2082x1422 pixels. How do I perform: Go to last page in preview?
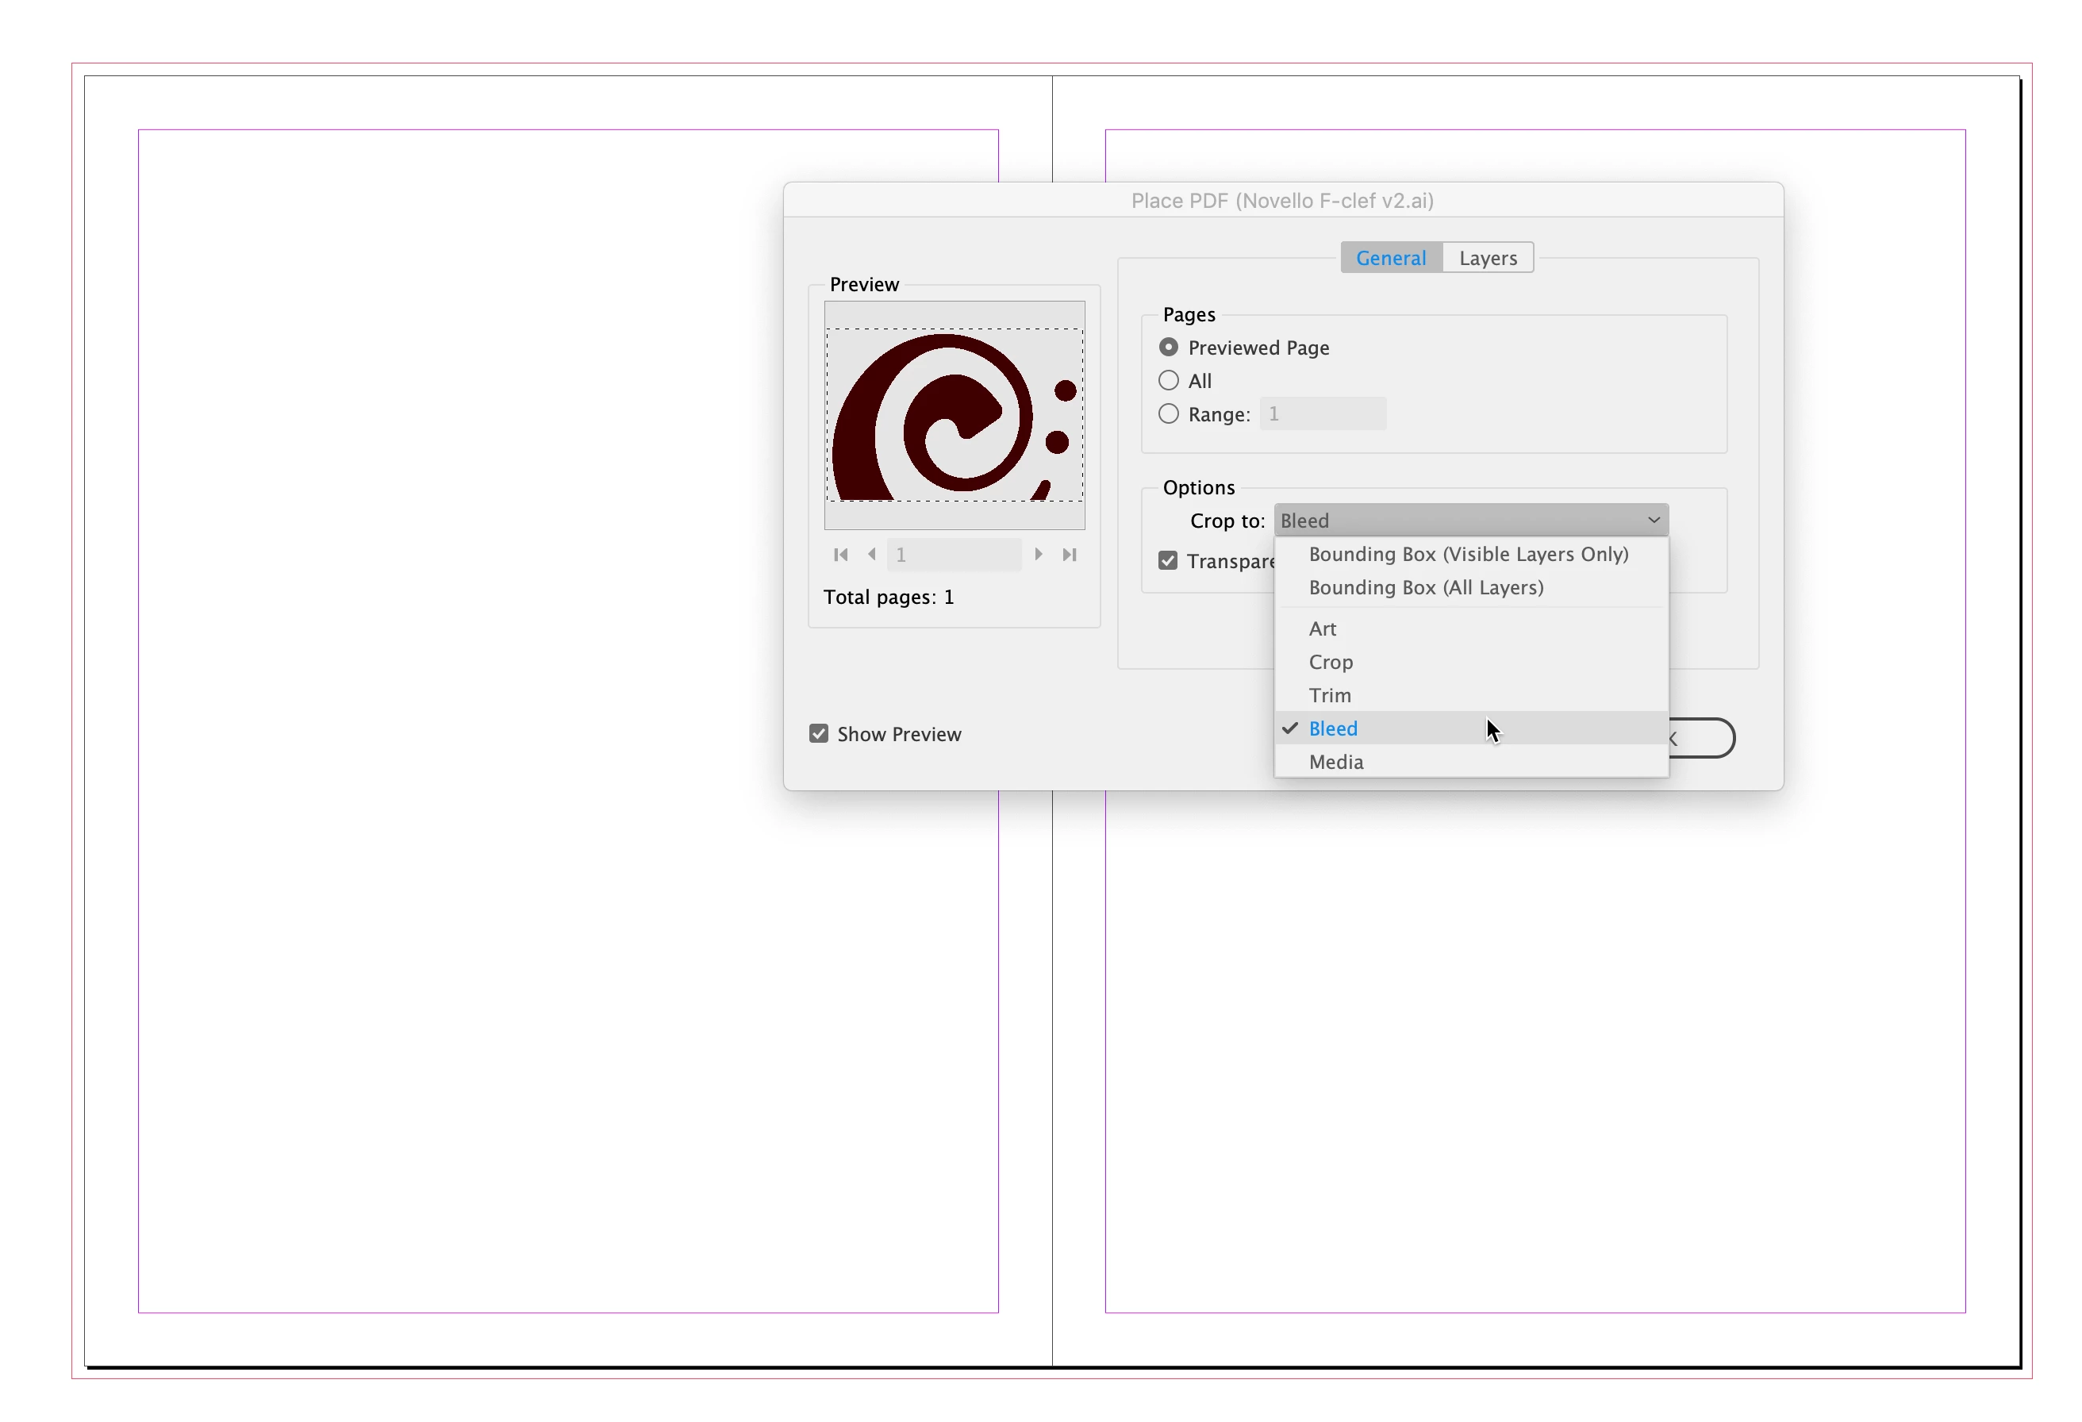(x=1070, y=555)
